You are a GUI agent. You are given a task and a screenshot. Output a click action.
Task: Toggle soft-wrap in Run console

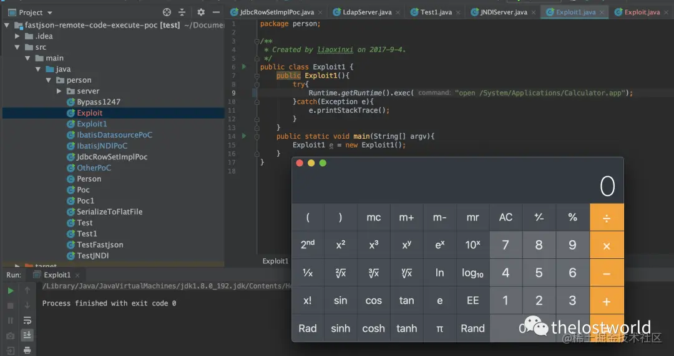[x=27, y=321]
